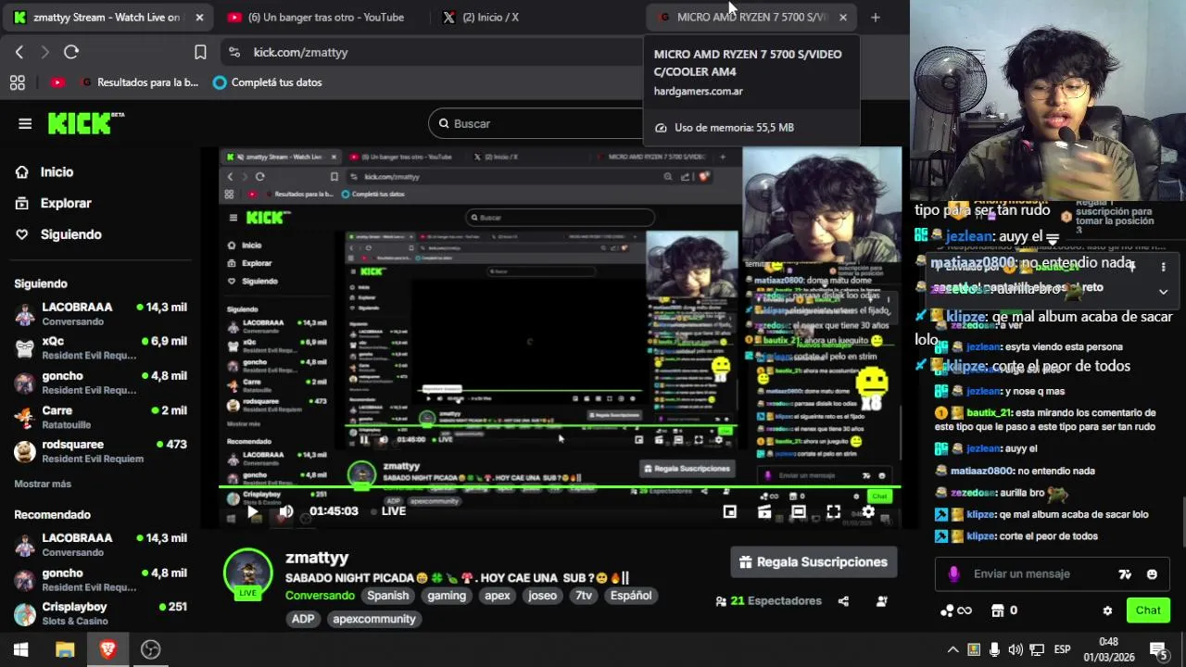
Task: Bookmark this page with the bookmark icon
Action: click(200, 52)
